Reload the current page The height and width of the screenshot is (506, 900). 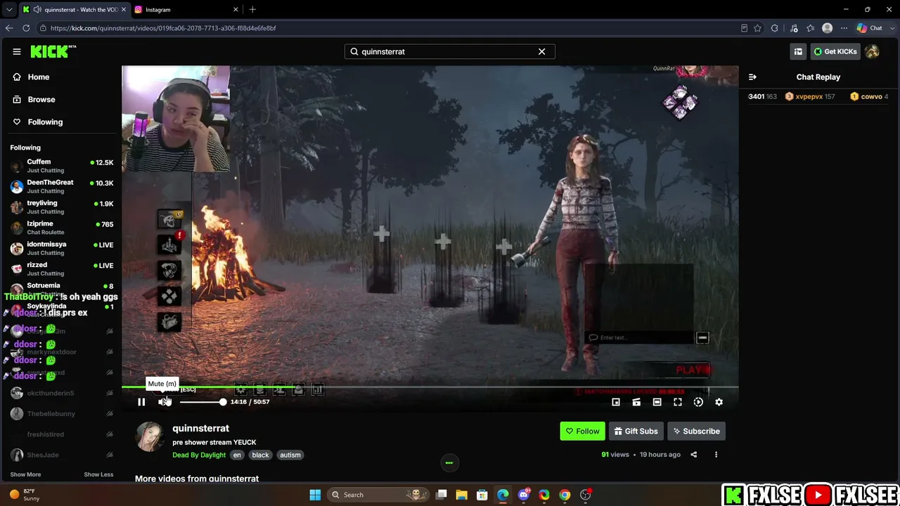pyautogui.click(x=26, y=28)
